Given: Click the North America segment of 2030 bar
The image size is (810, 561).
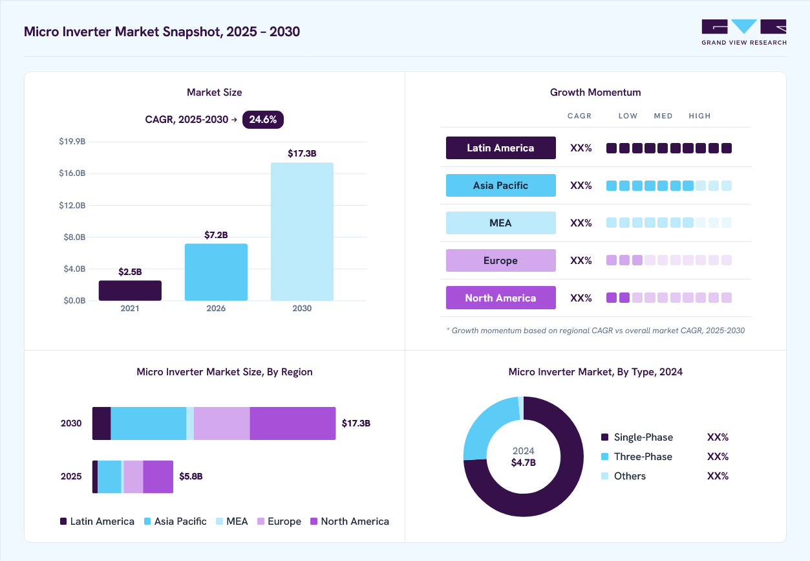Looking at the screenshot, I should click(x=293, y=423).
